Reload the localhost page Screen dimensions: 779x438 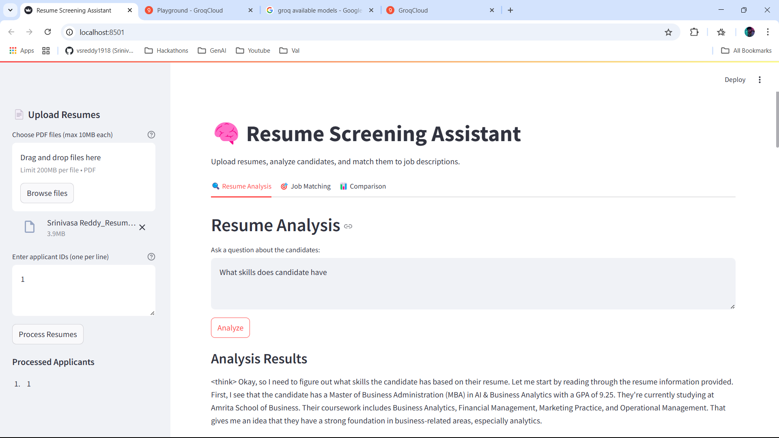[48, 32]
